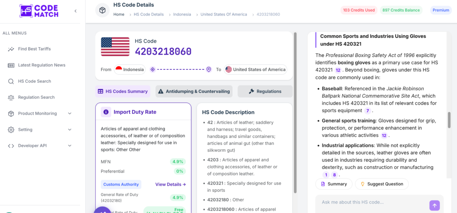457x213 pixels.
Task: Click the Setting gear icon
Action: (11, 130)
